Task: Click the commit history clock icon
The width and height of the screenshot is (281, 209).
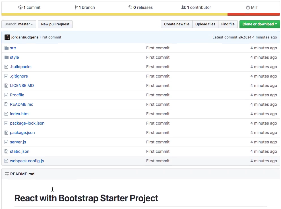Action: (20, 7)
